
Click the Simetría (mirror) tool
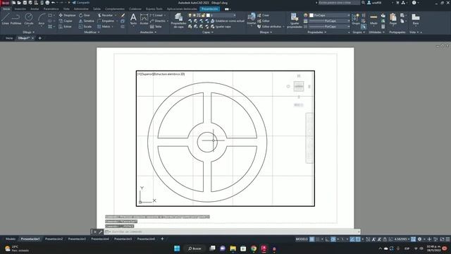(86, 21)
